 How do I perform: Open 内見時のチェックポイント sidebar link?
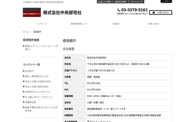(38, 92)
